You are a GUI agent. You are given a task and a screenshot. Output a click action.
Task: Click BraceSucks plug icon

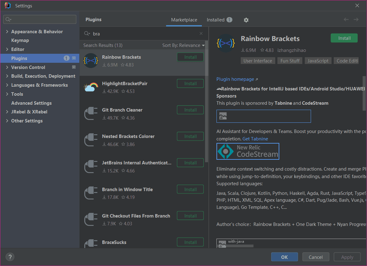coord(91,244)
